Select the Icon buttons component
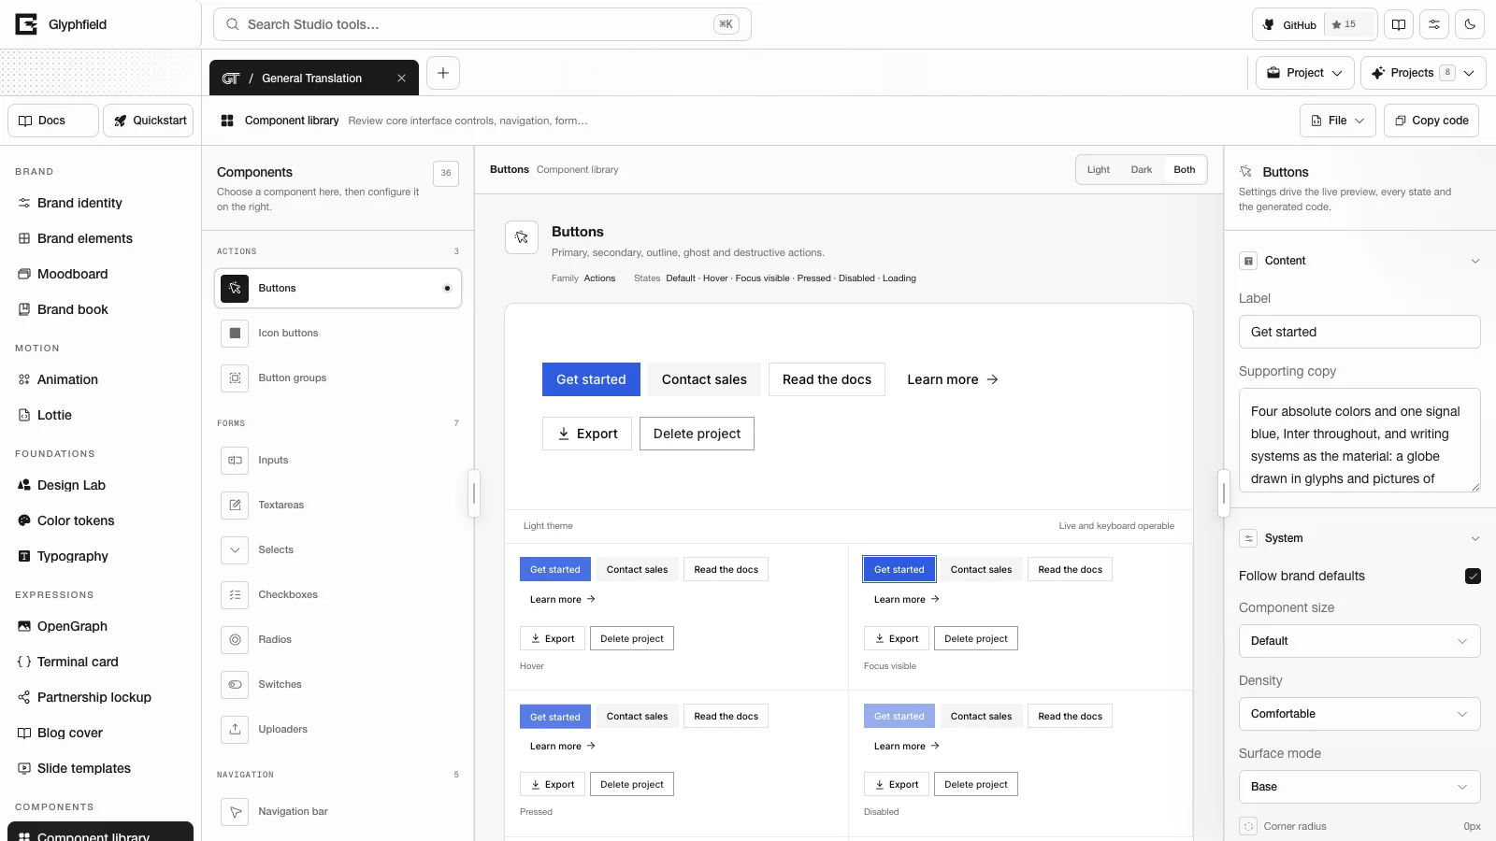This screenshot has height=841, width=1496. [x=338, y=333]
